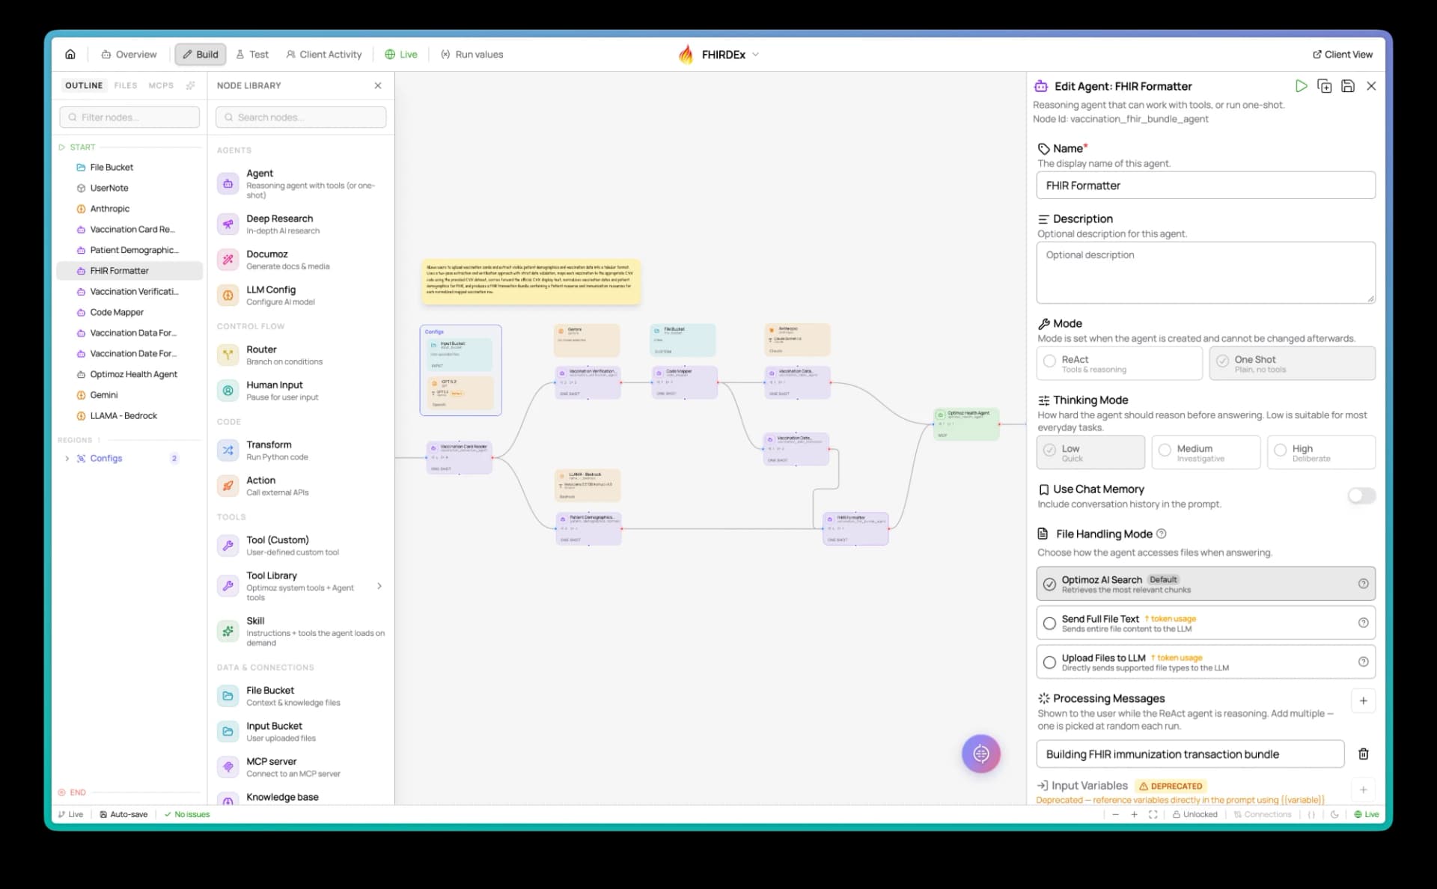Screen dimensions: 1437x889
Task: Select One Shot mode
Action: pos(1292,363)
